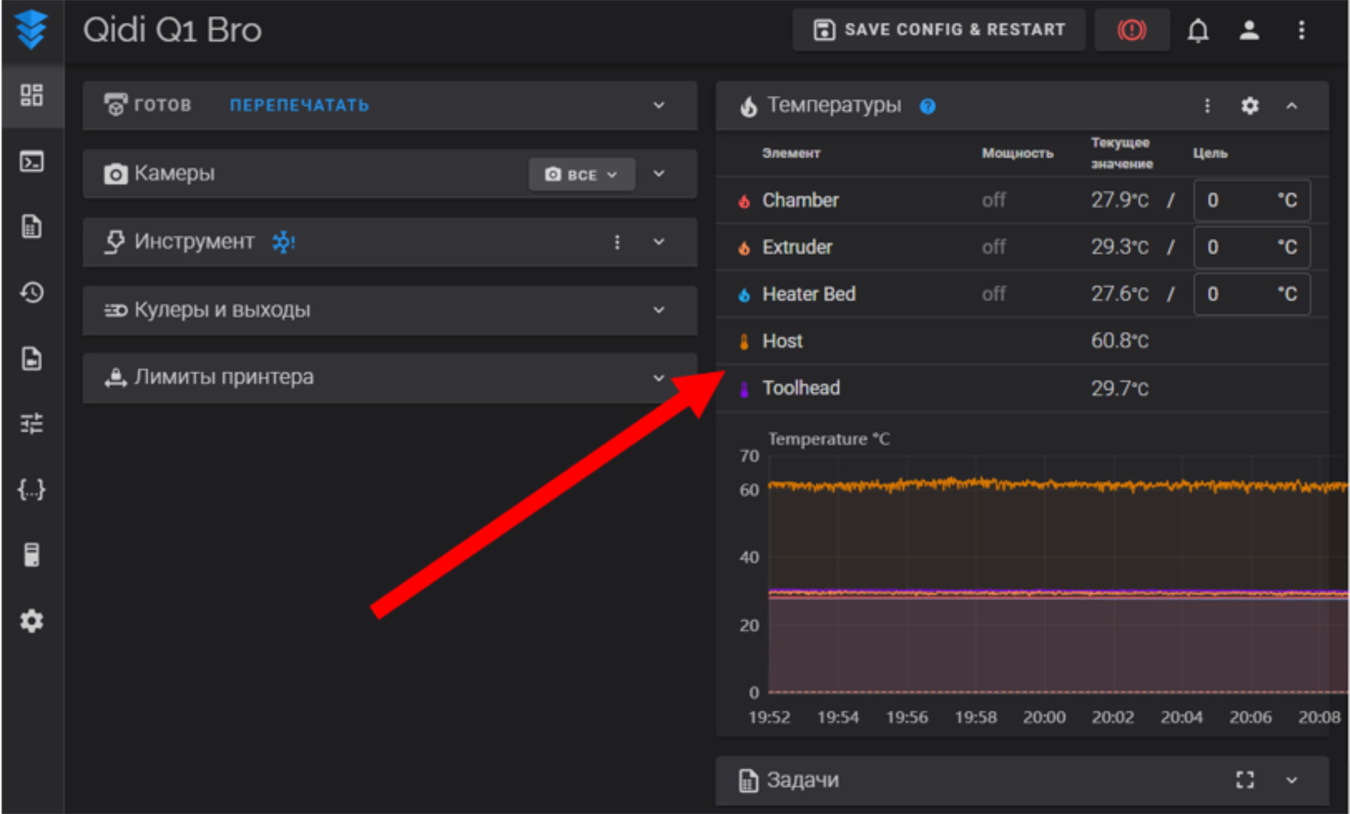1350x814 pixels.
Task: Expand the Камеры panel chevron
Action: coord(659,173)
